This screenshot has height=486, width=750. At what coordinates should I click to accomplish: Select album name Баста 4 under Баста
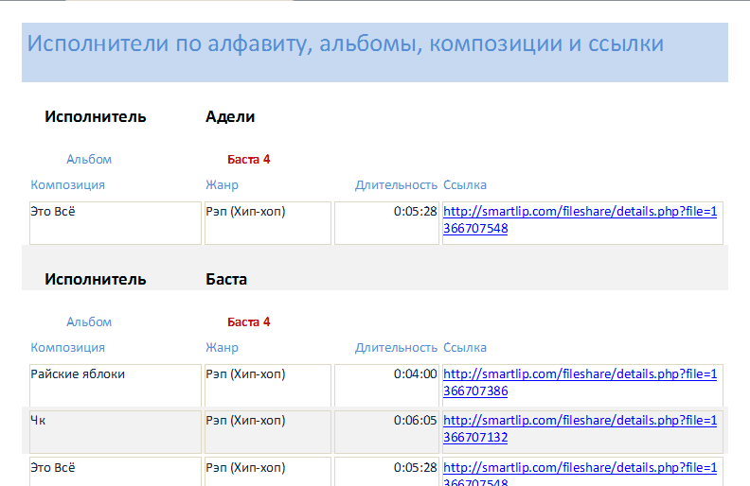(x=249, y=322)
